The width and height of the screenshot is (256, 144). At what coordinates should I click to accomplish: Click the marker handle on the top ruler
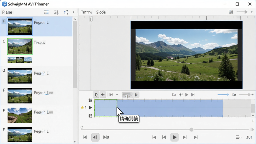click(x=91, y=19)
